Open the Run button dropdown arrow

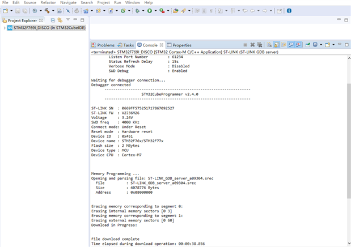tap(155, 11)
